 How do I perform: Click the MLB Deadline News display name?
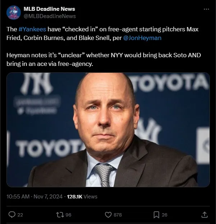(x=50, y=9)
